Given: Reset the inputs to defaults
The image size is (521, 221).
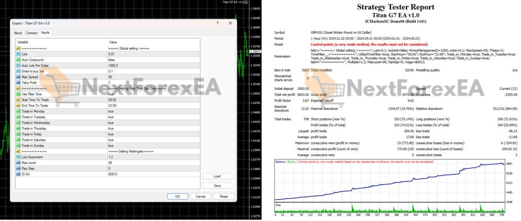Looking at the screenshot, I should pyautogui.click(x=224, y=197).
